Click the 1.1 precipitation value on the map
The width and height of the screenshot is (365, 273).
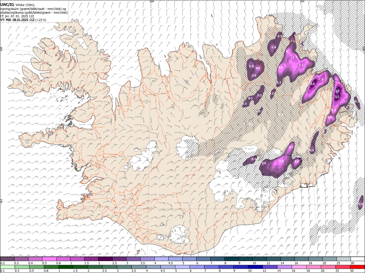click(295, 57)
